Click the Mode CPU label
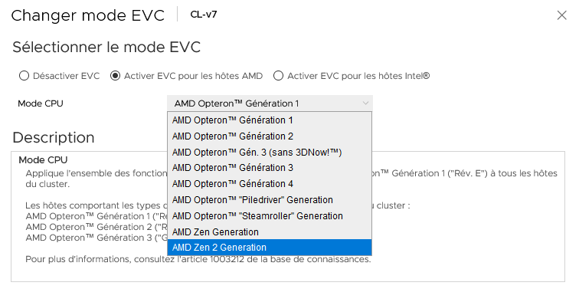The height and width of the screenshot is (289, 579). click(x=41, y=103)
